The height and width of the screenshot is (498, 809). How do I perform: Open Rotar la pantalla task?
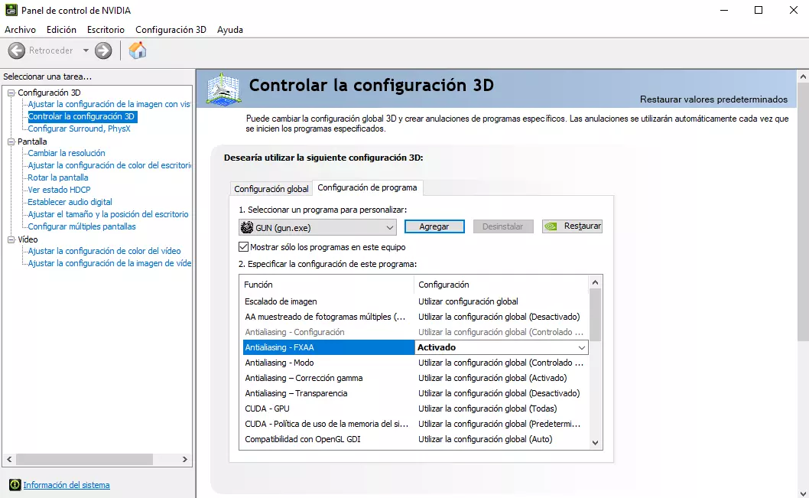pos(58,177)
